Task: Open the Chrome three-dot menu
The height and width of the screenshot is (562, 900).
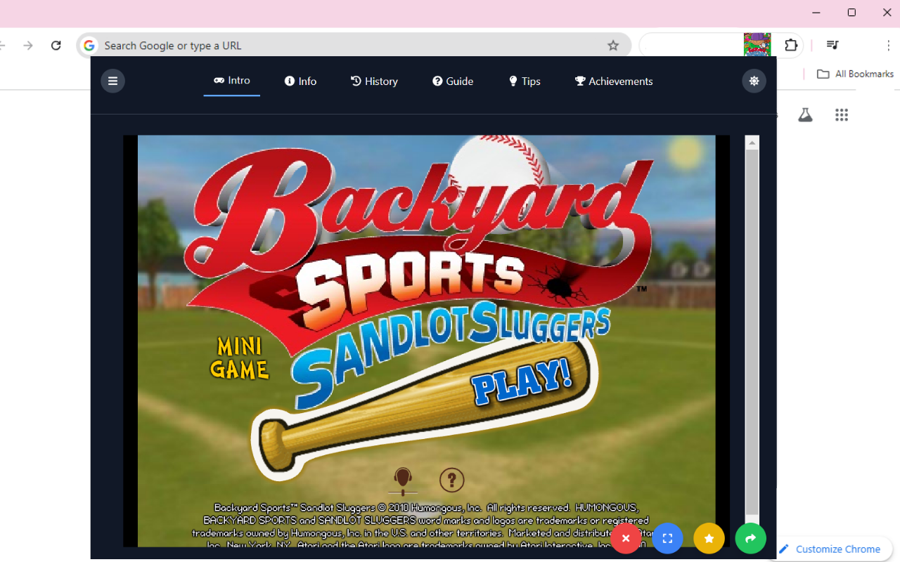Action: point(889,46)
